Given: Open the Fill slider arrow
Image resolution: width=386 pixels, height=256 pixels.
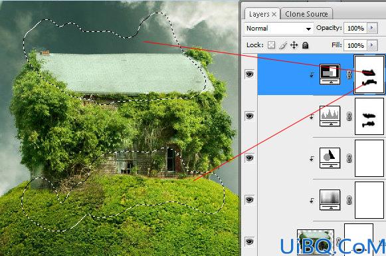Looking at the screenshot, I should point(372,45).
